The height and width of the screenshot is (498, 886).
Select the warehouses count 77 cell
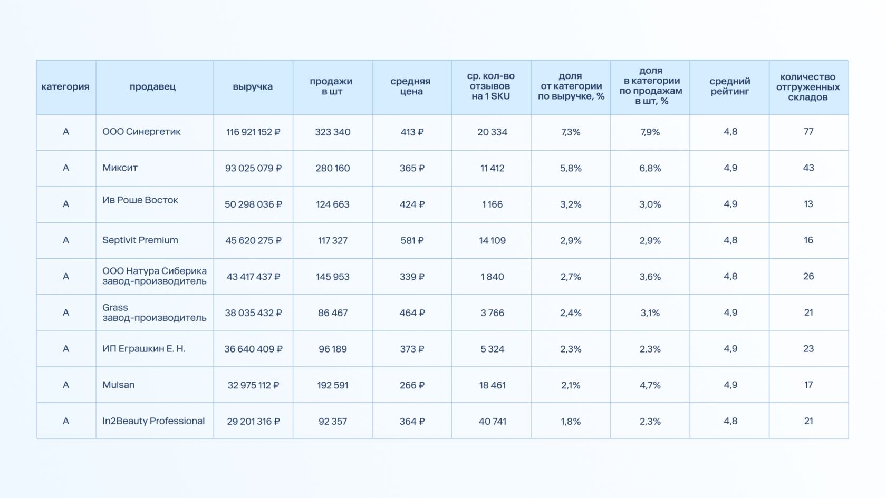pyautogui.click(x=808, y=132)
